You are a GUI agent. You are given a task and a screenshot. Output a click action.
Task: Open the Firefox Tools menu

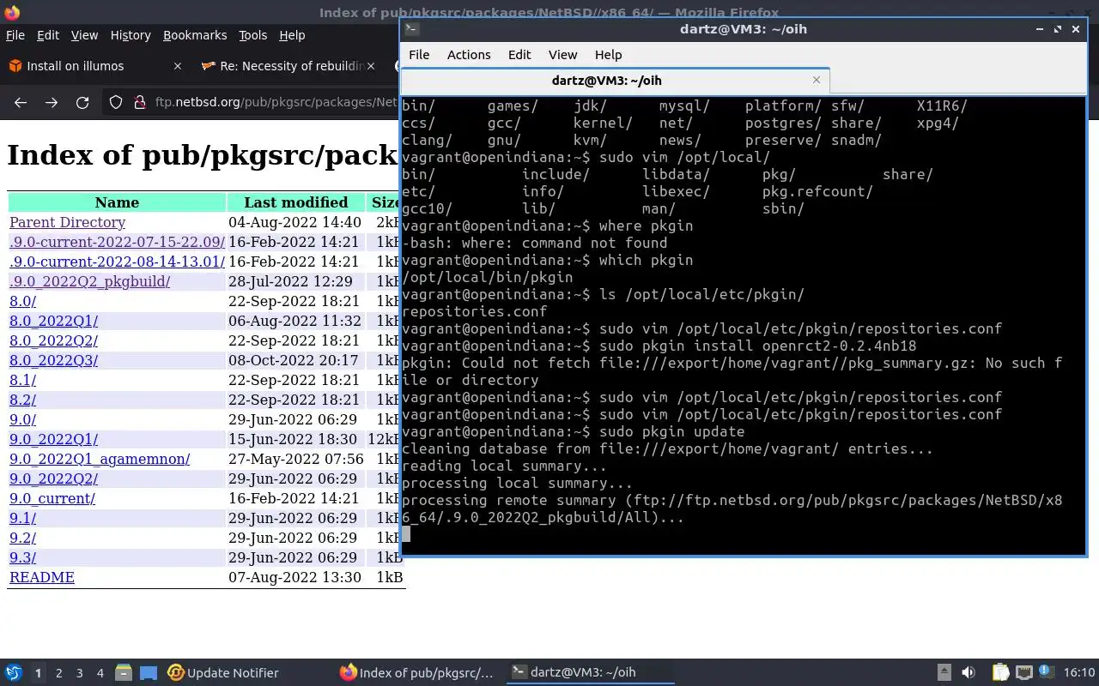point(252,35)
